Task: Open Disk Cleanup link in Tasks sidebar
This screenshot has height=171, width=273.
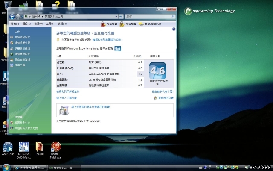Action: pyautogui.click(x=22, y=60)
